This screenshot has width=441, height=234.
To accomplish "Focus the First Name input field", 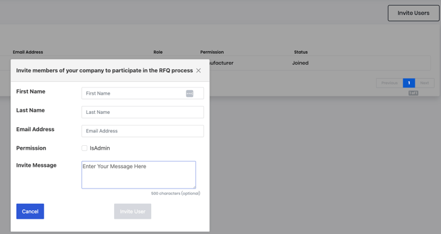I will pos(142,93).
